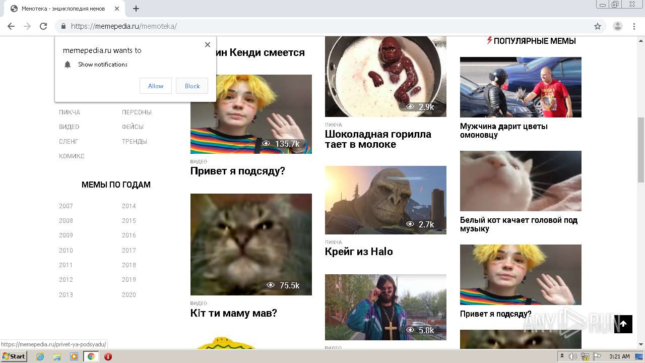
Task: Click the browser Back arrow
Action: [11, 26]
